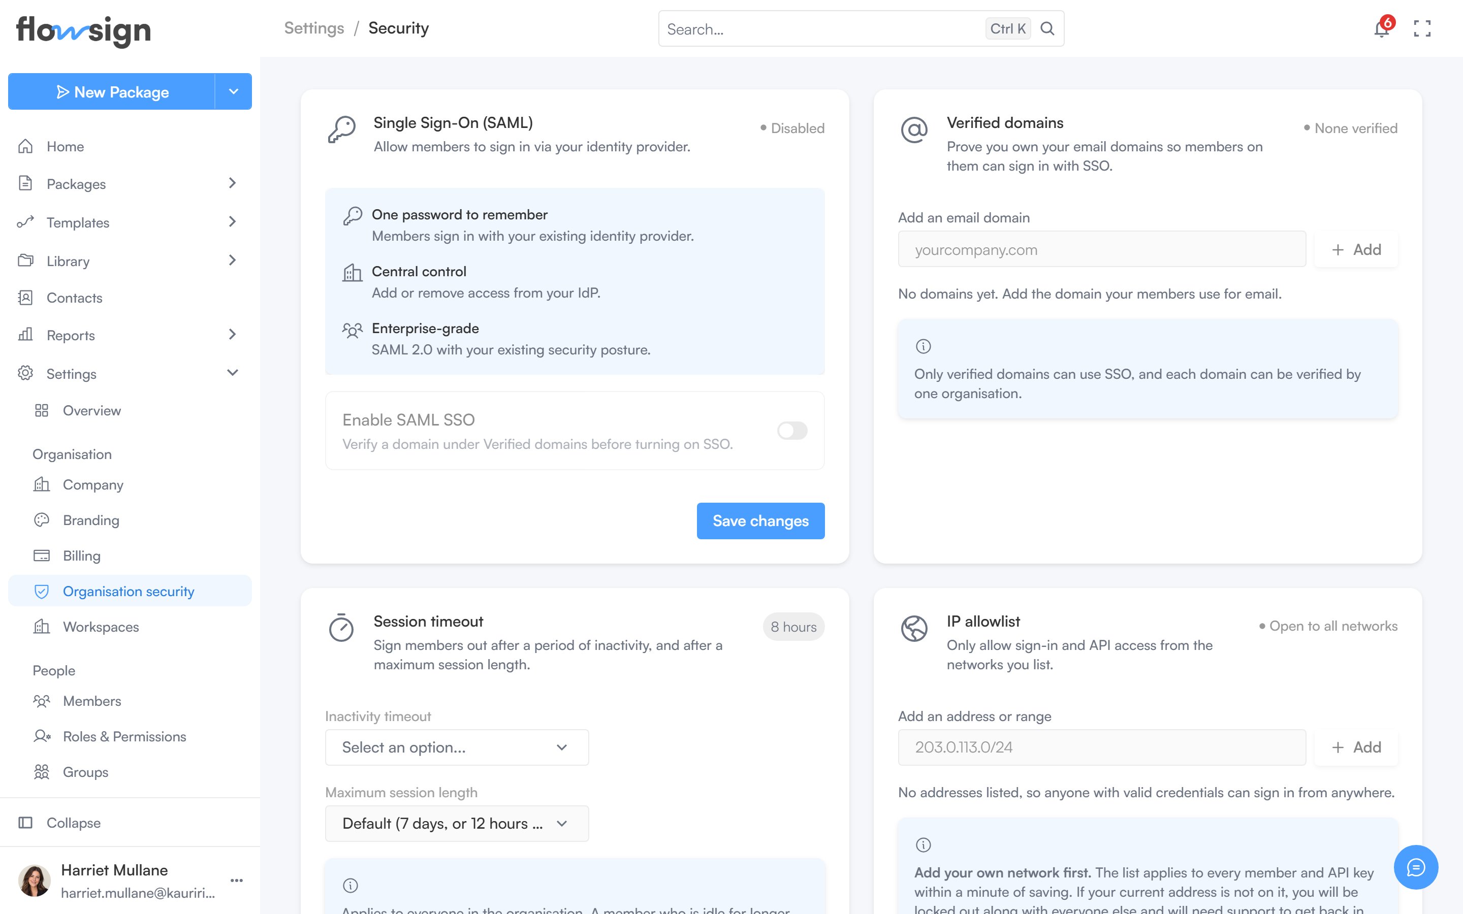Click Add next to email domain field
The height and width of the screenshot is (914, 1463).
point(1356,250)
